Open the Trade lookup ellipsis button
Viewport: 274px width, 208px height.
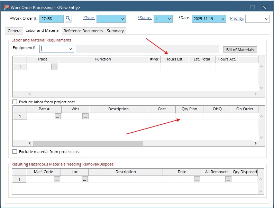click(54, 67)
